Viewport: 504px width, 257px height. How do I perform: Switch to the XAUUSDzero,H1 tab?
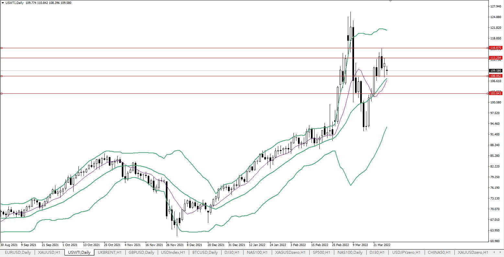point(473,252)
